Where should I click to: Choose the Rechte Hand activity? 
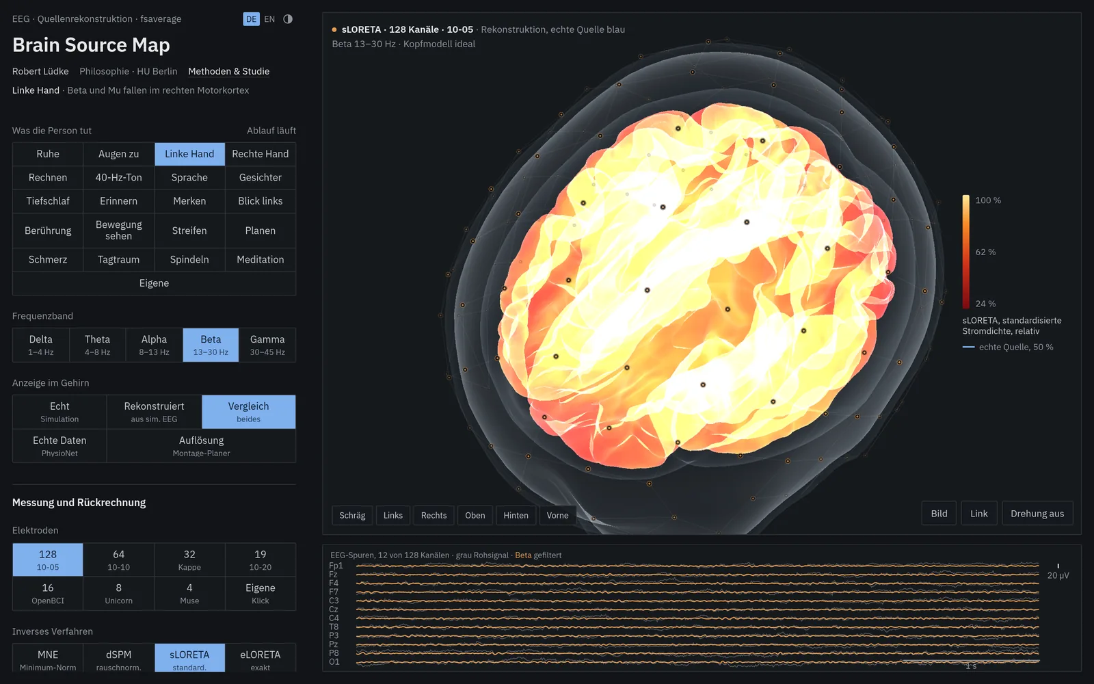point(261,154)
